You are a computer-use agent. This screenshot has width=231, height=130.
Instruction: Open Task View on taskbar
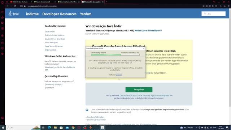tap(43, 127)
